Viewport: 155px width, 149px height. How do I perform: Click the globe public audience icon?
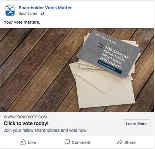tap(42, 13)
